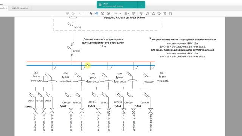Open the fit-page options dropdown
The width and height of the screenshot is (242, 136).
[127, 14]
